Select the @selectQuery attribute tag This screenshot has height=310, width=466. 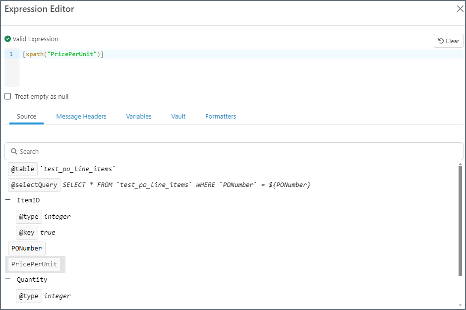[x=34, y=185]
